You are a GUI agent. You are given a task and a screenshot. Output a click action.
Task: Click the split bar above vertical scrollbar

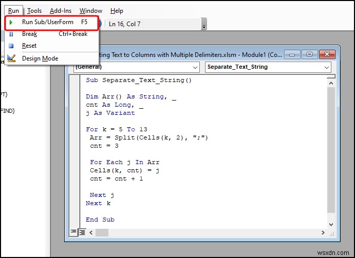tap(331, 77)
